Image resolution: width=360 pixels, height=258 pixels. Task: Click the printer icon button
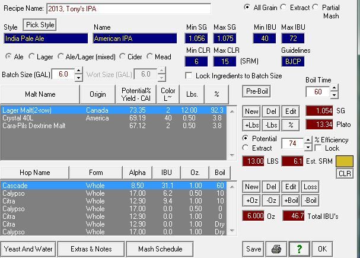click(277, 249)
